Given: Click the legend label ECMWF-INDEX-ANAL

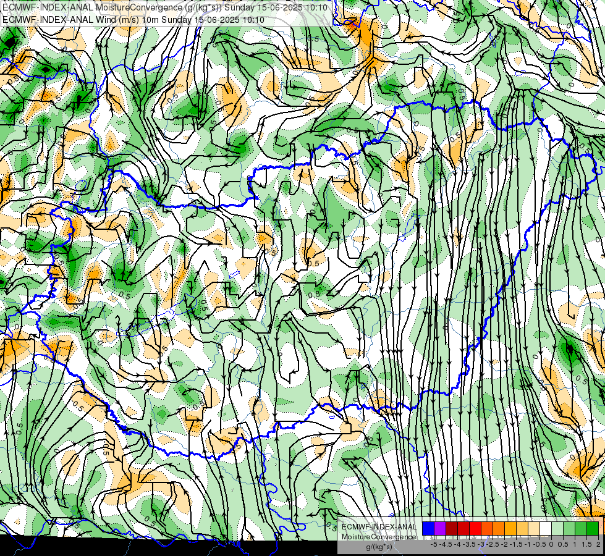Looking at the screenshot, I should pyautogui.click(x=379, y=527).
